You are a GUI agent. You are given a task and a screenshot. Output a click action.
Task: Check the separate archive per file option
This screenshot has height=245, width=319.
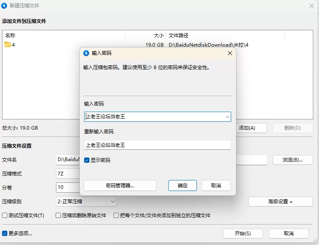pos(117,215)
